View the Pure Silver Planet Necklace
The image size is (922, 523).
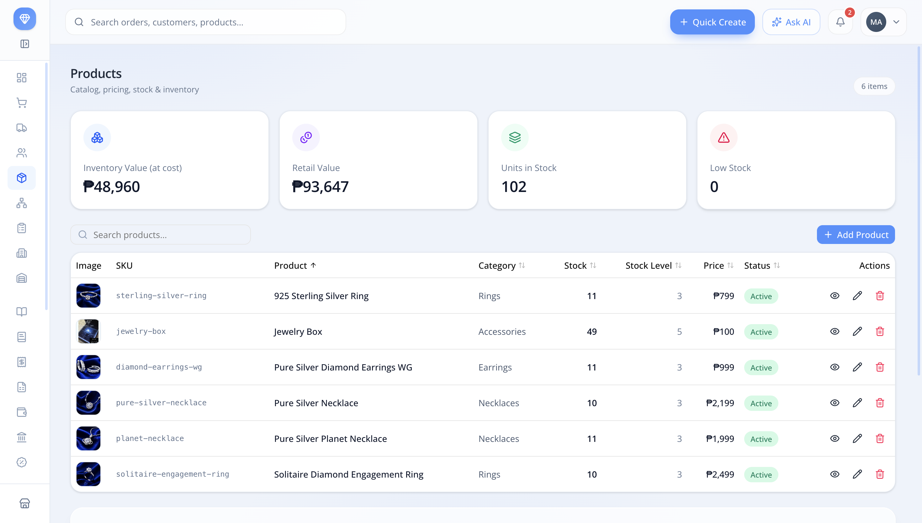[835, 438]
